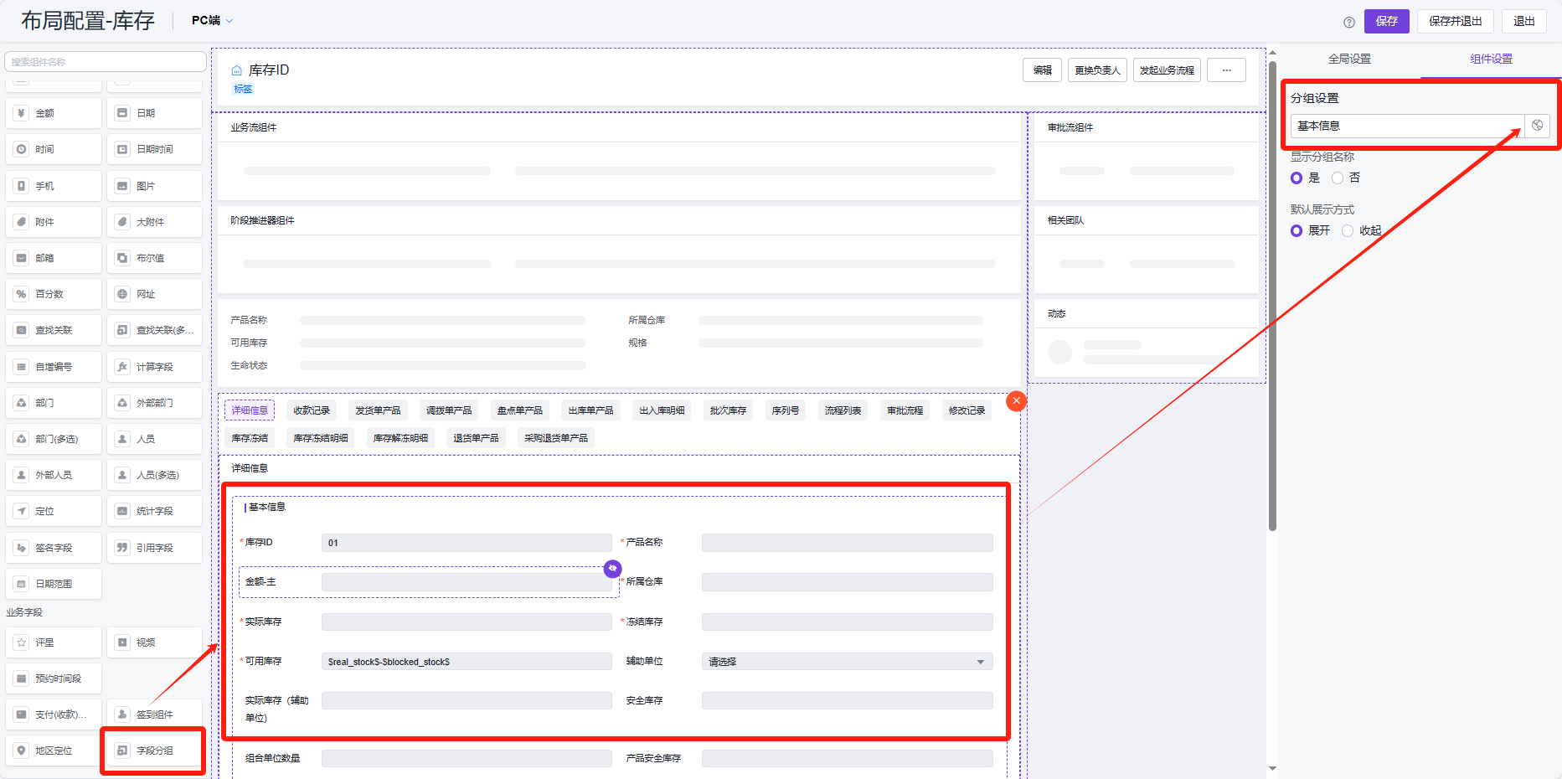Select the 金额 amount component icon

tap(22, 113)
